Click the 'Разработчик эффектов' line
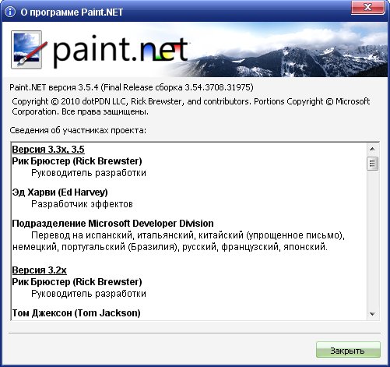This screenshot has width=390, height=367. pos(82,204)
